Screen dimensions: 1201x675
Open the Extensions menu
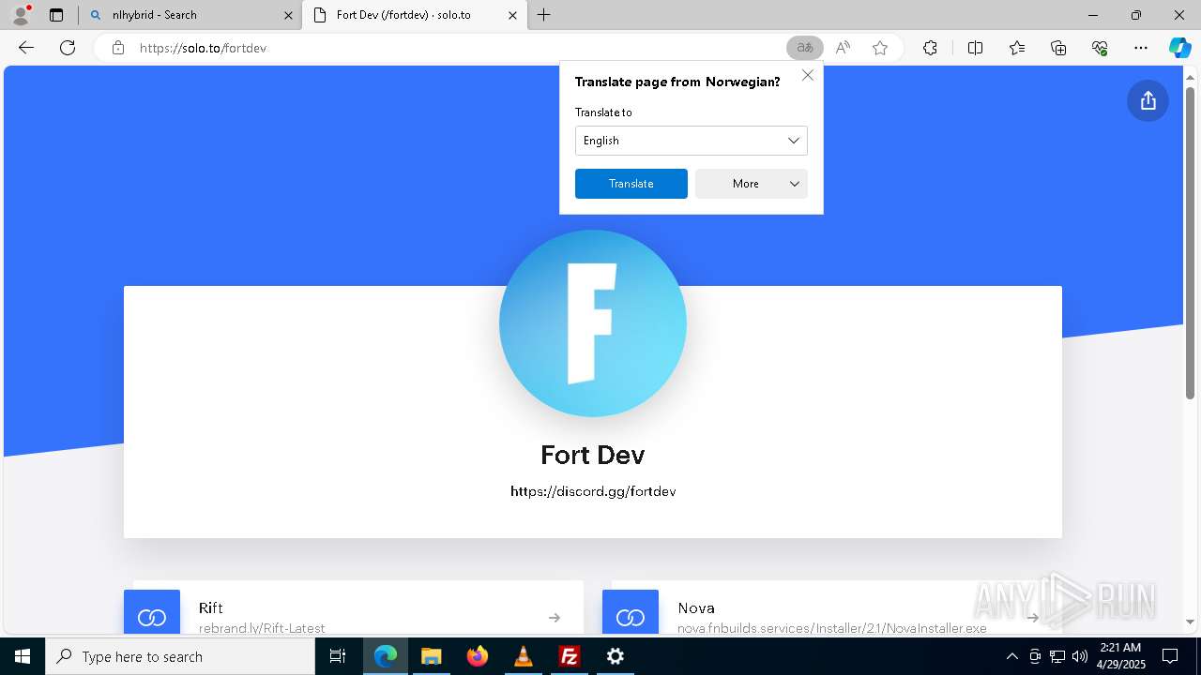930,48
